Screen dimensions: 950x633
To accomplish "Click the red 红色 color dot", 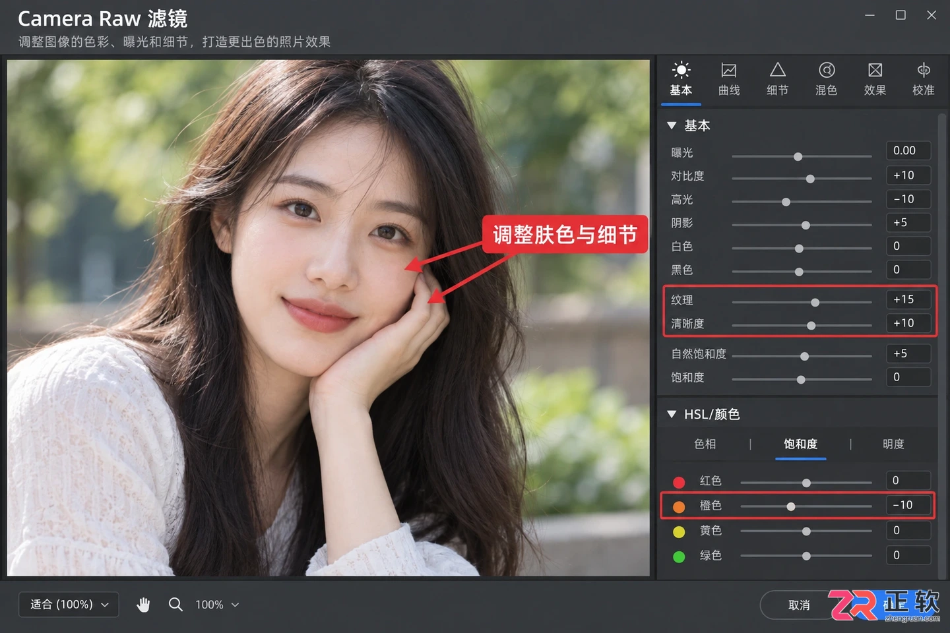I will (679, 482).
